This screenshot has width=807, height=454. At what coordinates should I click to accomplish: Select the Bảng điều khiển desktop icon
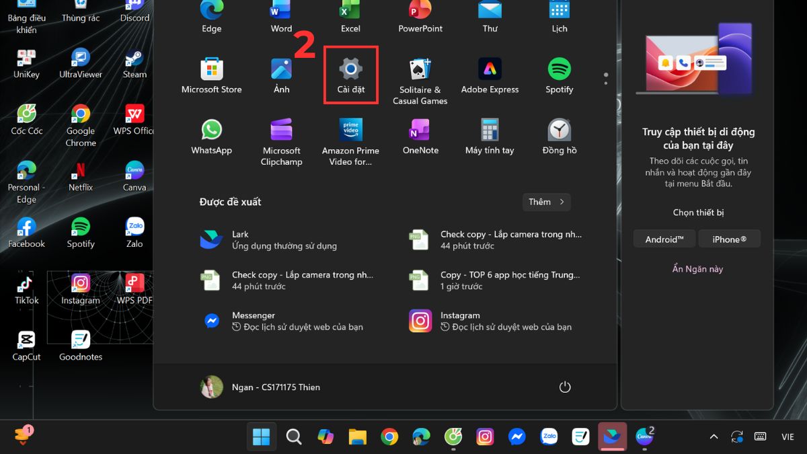coord(26,17)
